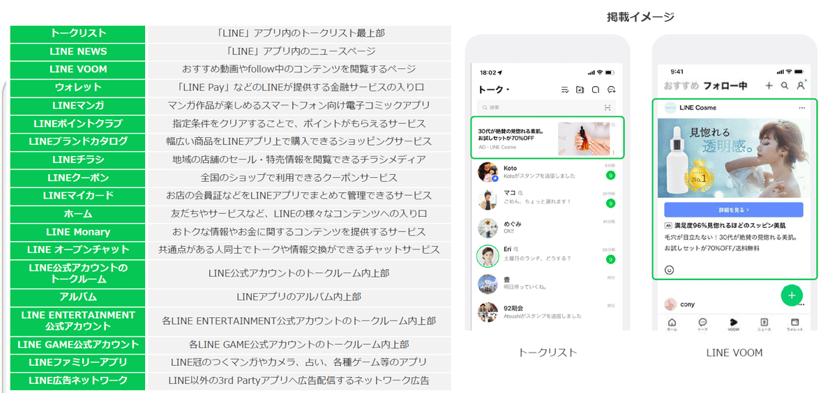Switch to the おすすめ tab
This screenshot has height=393, width=837.
(x=681, y=86)
